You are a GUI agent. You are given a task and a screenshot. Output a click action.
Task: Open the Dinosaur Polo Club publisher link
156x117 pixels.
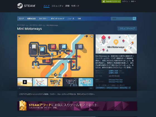[x=116, y=82]
